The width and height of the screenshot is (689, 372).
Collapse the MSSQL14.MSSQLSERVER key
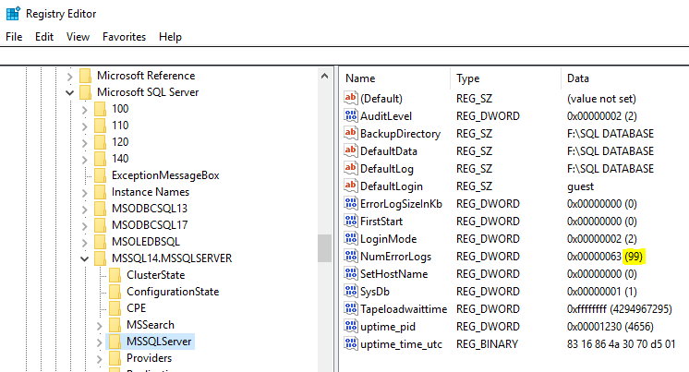click(84, 258)
